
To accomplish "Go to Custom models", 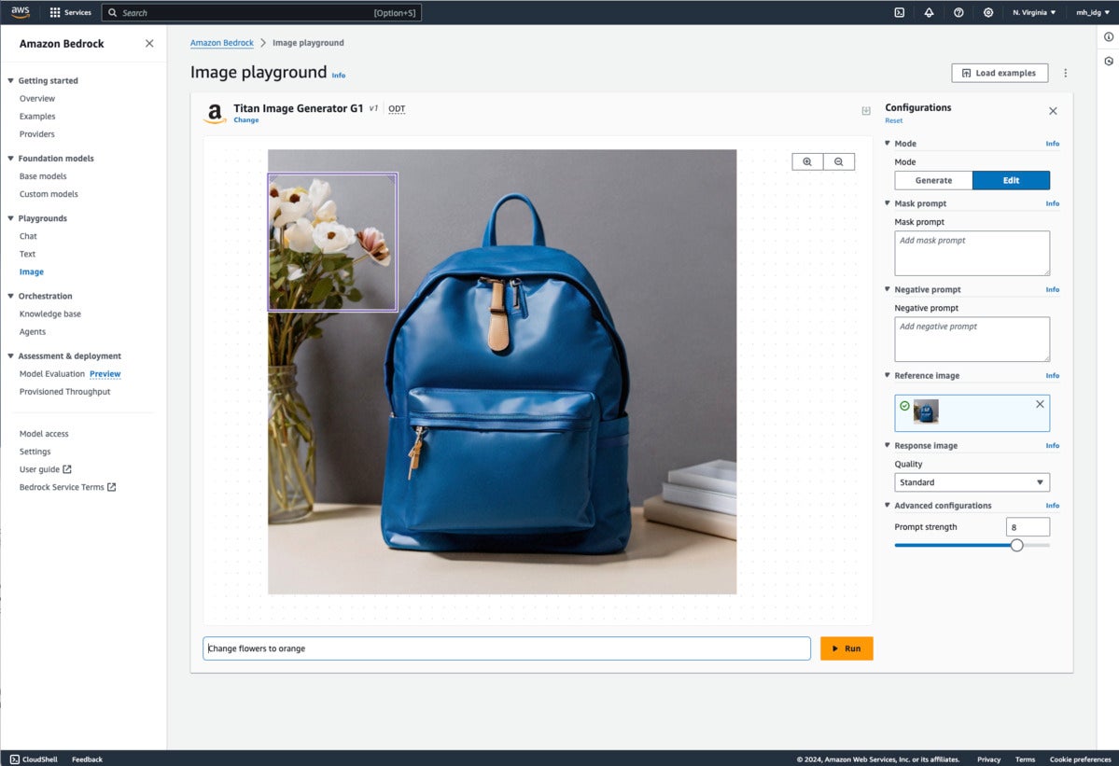I will pyautogui.click(x=49, y=194).
